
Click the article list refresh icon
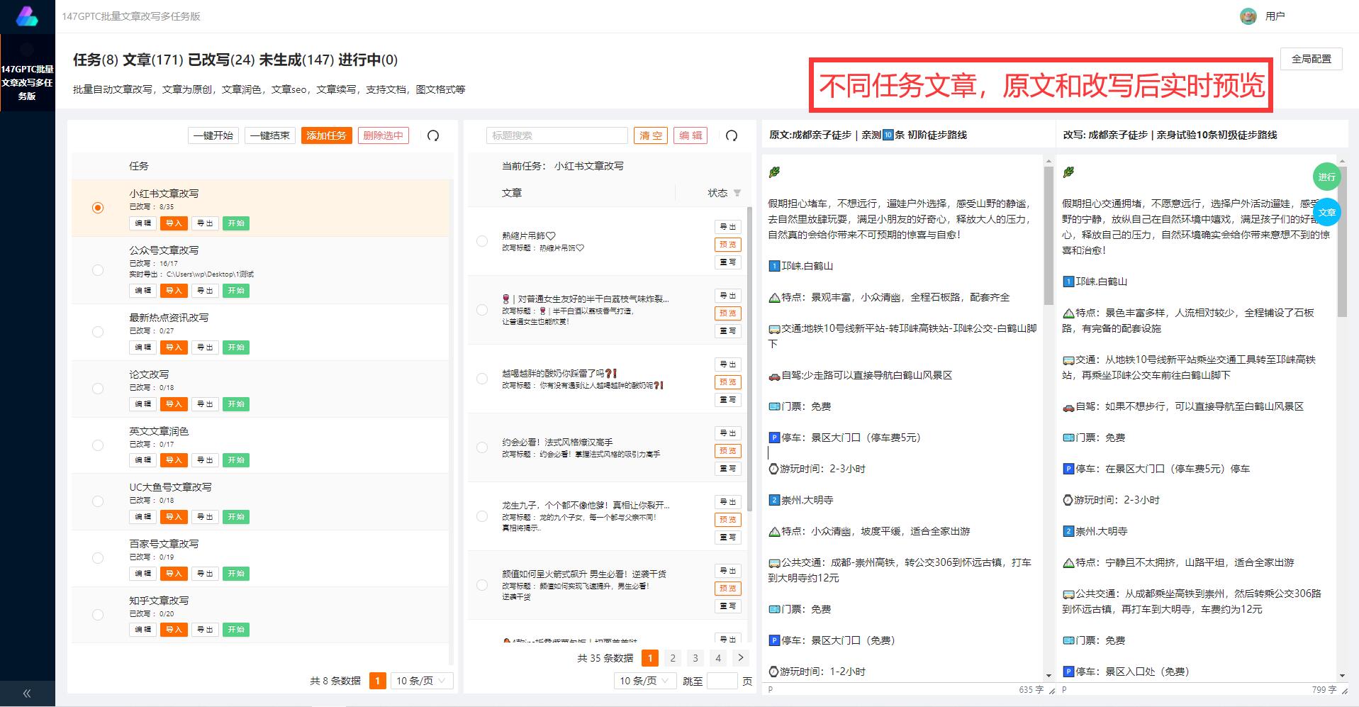tap(732, 135)
